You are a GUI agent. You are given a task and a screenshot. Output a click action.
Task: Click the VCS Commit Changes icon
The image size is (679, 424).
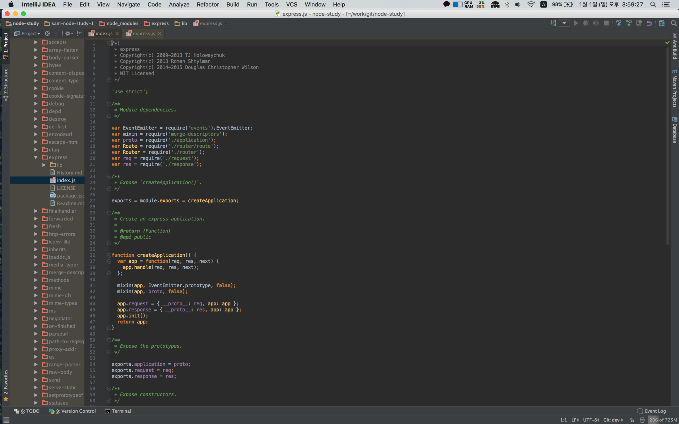[x=629, y=23]
